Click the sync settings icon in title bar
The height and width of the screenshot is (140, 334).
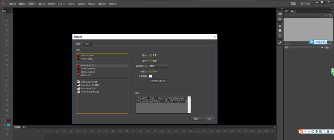pos(293,4)
